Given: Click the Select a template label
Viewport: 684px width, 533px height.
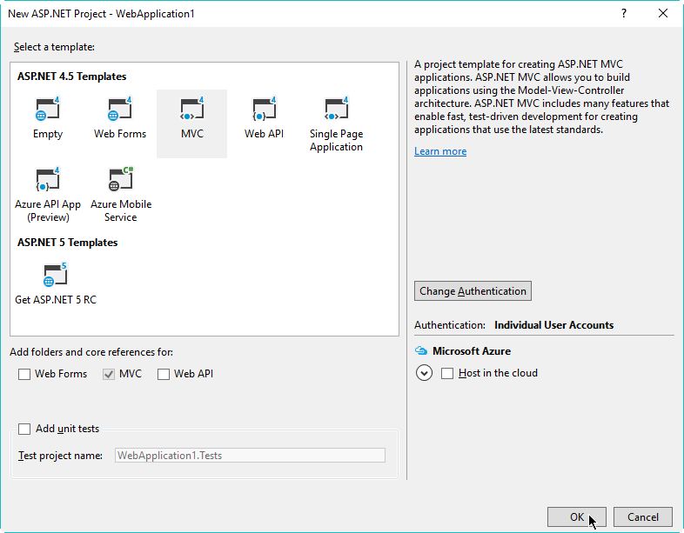Looking at the screenshot, I should pos(54,47).
